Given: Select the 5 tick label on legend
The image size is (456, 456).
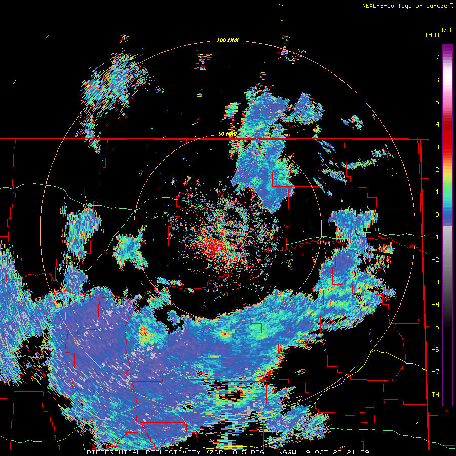Looking at the screenshot, I should coord(437,102).
